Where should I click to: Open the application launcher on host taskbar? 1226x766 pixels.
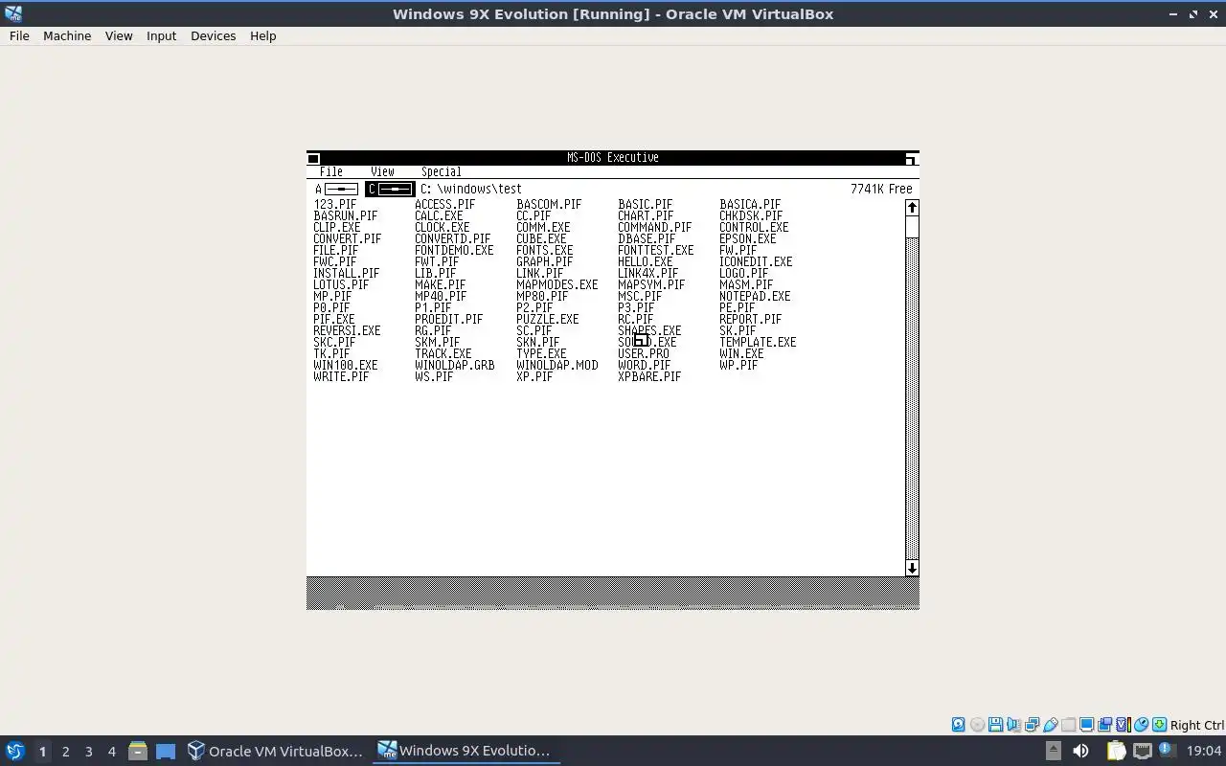[14, 751]
